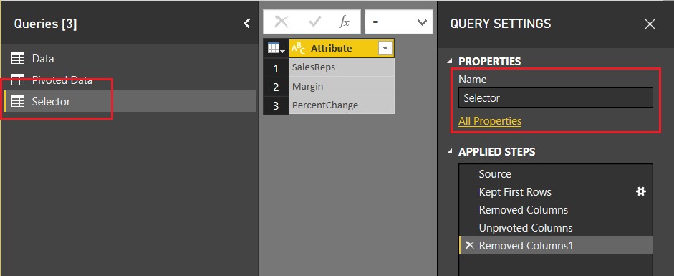Expand the formula bar dropdown arrow

(x=422, y=22)
